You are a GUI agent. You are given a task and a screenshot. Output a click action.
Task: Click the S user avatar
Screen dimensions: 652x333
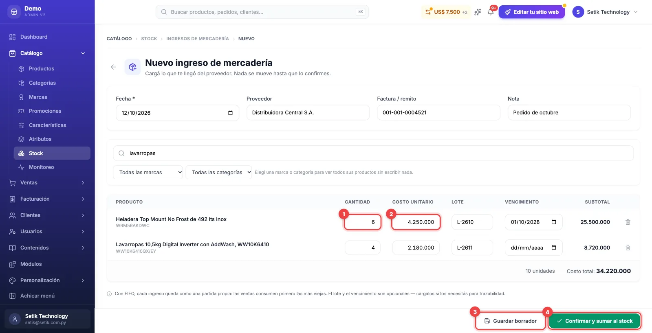pos(578,12)
